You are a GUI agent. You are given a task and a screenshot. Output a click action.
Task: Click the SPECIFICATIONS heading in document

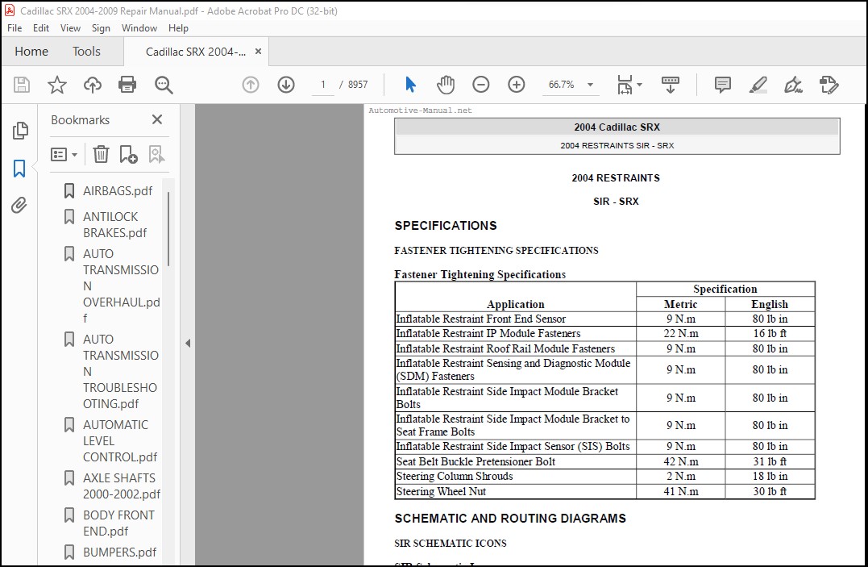pyautogui.click(x=446, y=226)
